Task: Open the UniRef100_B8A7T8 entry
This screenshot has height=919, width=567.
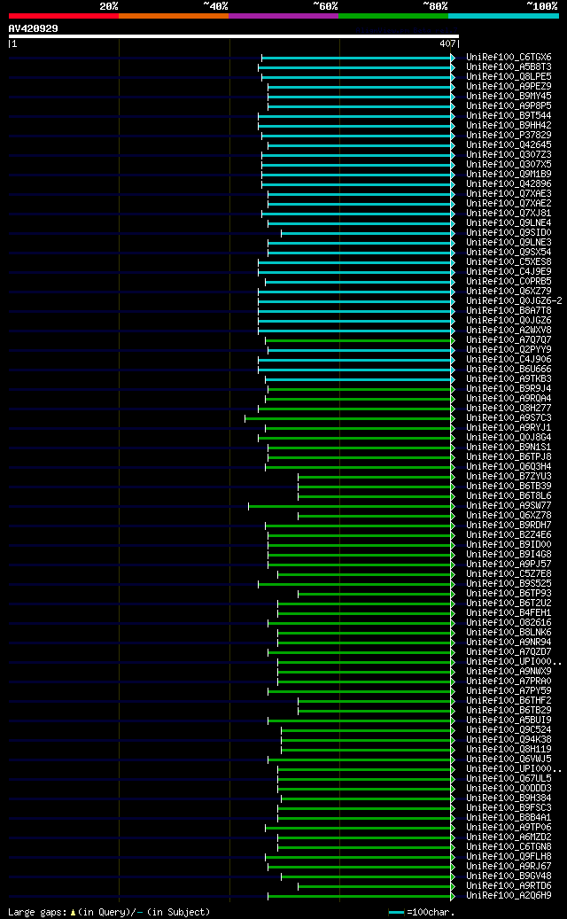Action: pos(509,311)
